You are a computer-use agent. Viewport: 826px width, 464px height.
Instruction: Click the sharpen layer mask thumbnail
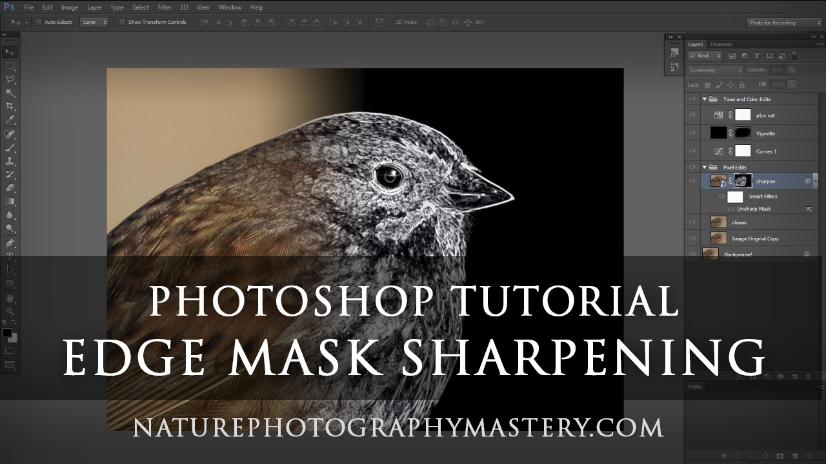pyautogui.click(x=743, y=181)
